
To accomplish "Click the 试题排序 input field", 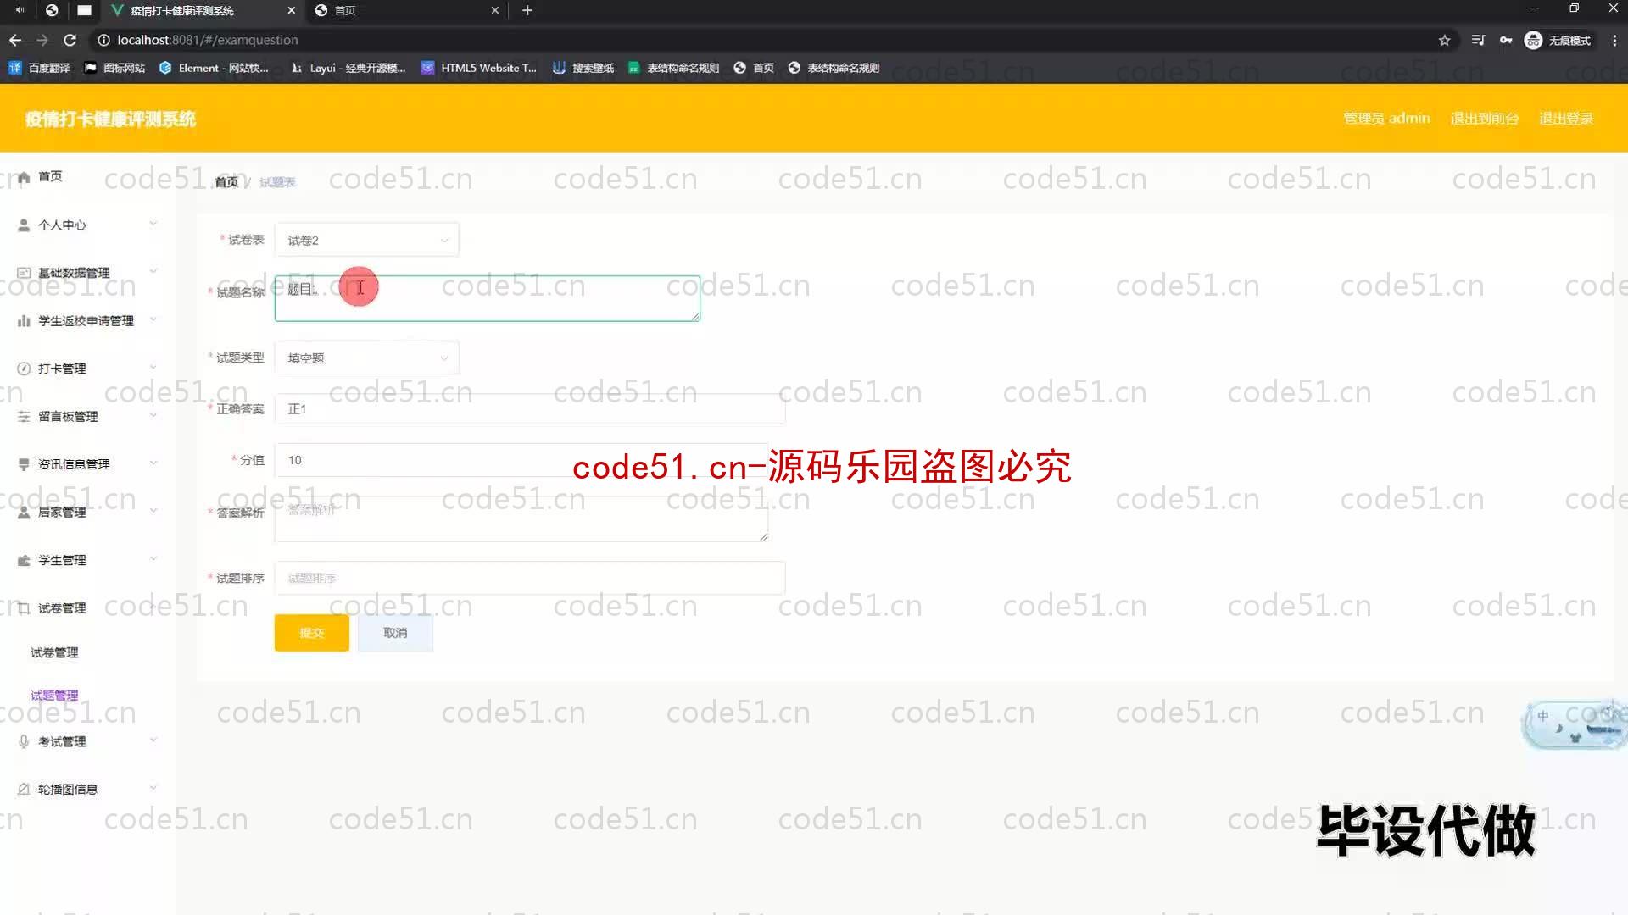I will pyautogui.click(x=531, y=578).
